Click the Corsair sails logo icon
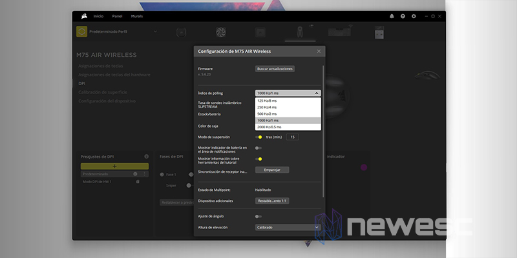517x258 pixels. pyautogui.click(x=84, y=15)
